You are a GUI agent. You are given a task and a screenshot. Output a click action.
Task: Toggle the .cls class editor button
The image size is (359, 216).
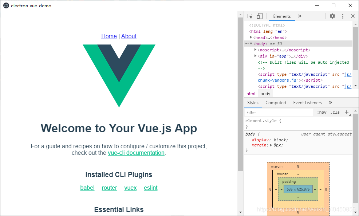(x=335, y=112)
